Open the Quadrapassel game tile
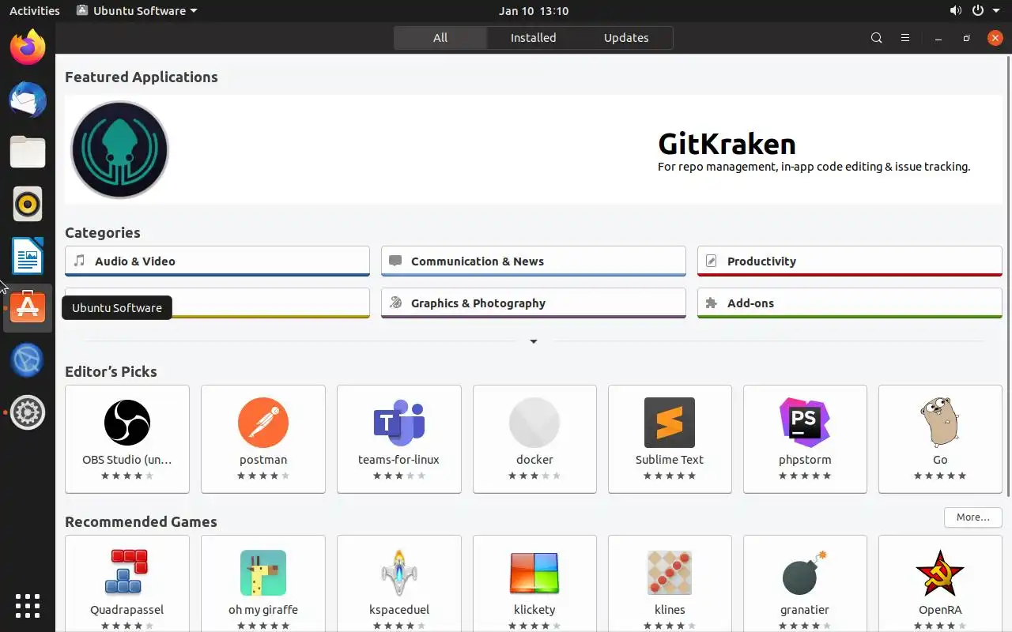The width and height of the screenshot is (1012, 632). coord(127,584)
